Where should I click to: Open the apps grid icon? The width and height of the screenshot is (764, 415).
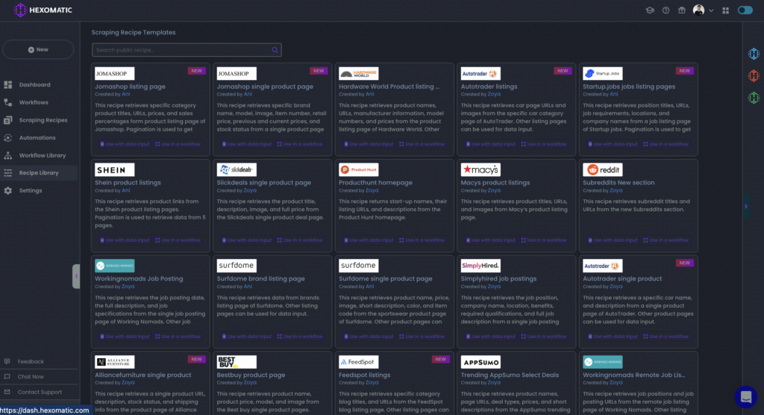pyautogui.click(x=725, y=10)
